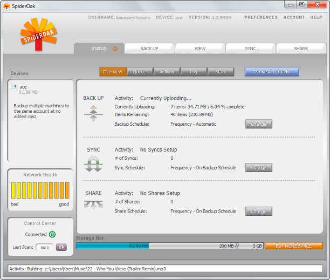Click the 91.99 MB device size text
Screen dimensions: 330x280
coord(28,92)
